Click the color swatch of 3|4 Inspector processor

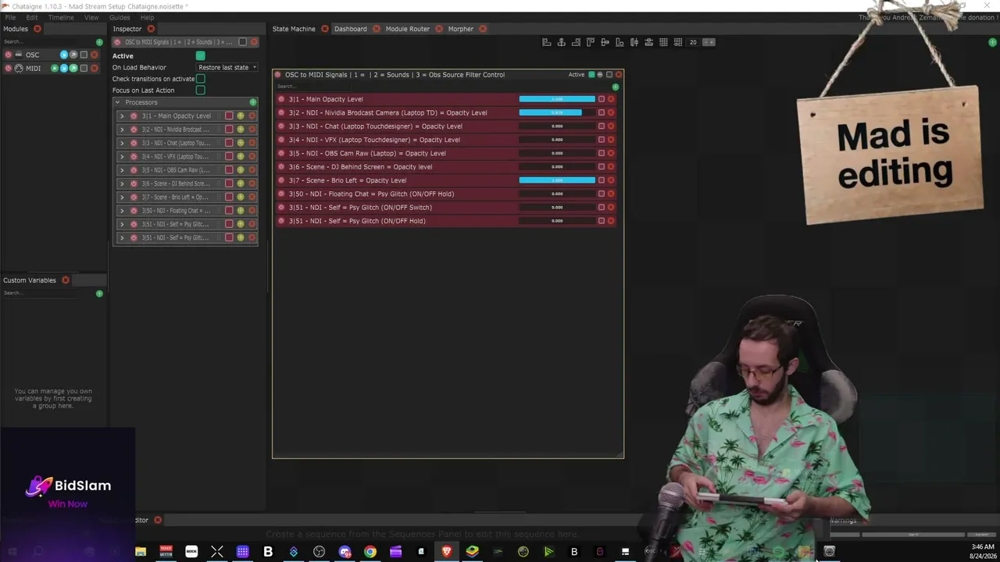click(x=229, y=156)
